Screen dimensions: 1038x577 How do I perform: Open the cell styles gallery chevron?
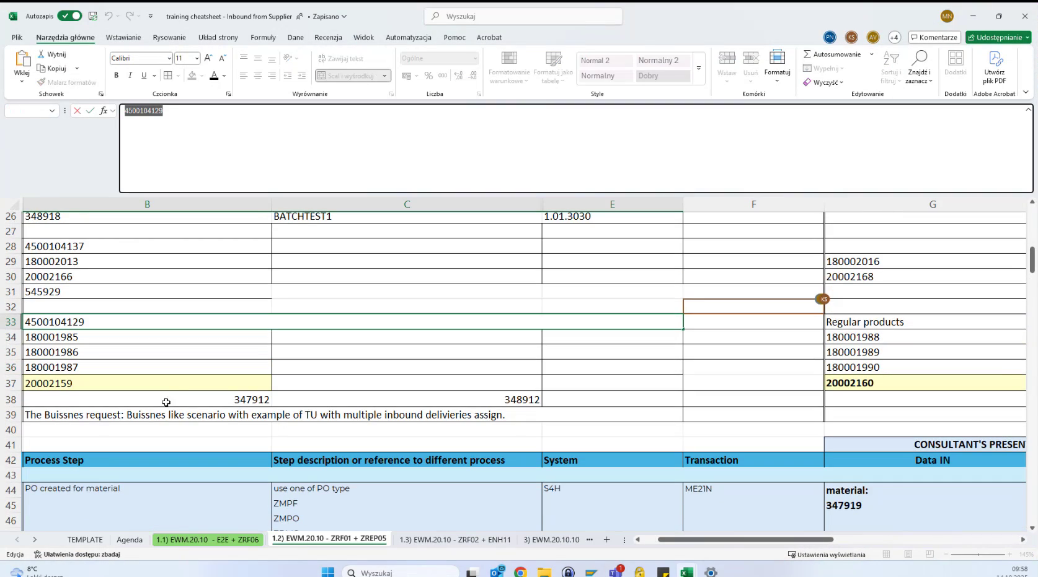698,69
